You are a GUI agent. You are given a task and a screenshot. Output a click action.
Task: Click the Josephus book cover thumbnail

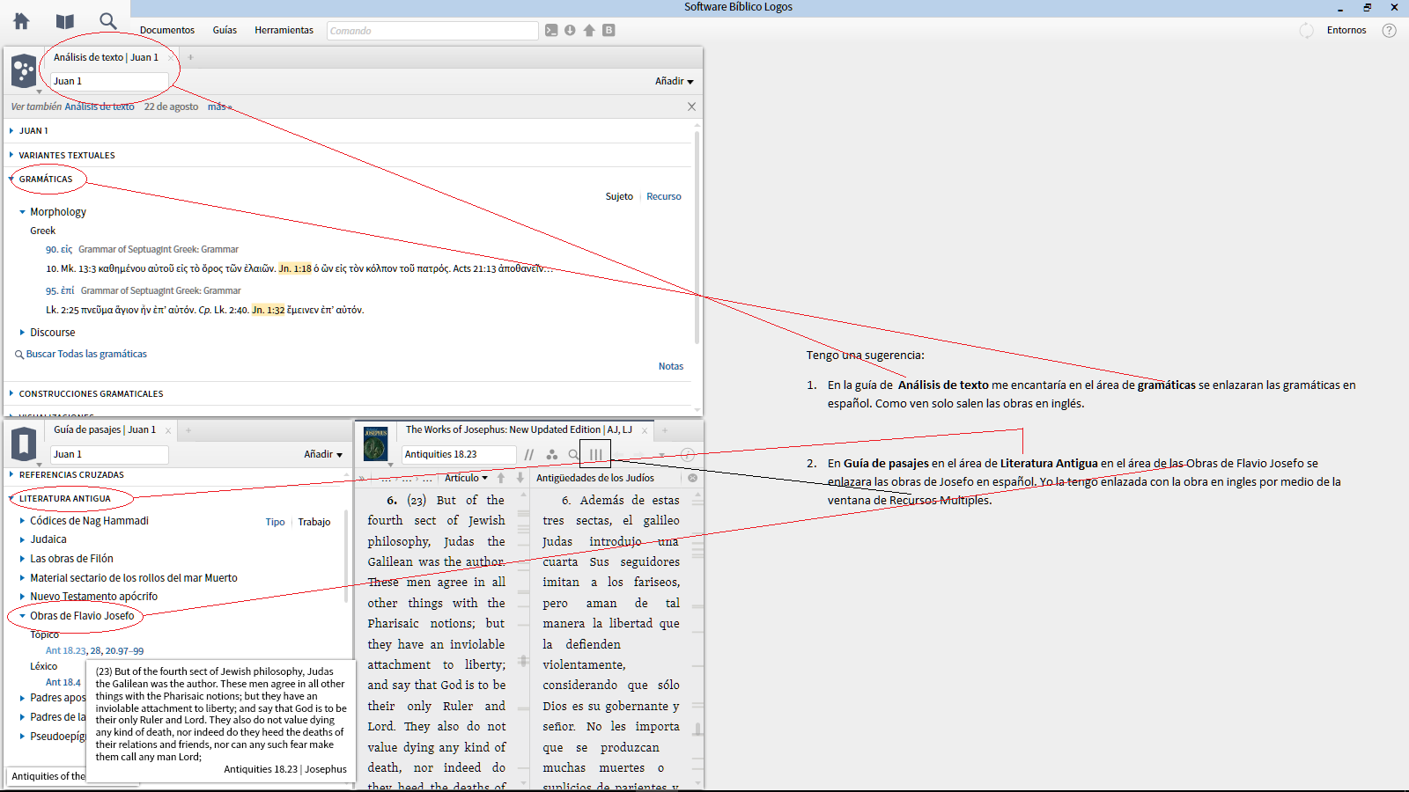click(x=376, y=444)
